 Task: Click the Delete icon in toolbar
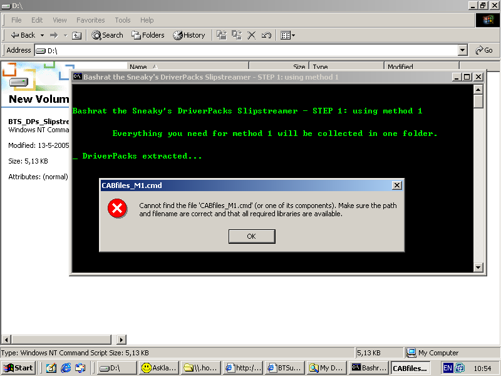[x=252, y=35]
